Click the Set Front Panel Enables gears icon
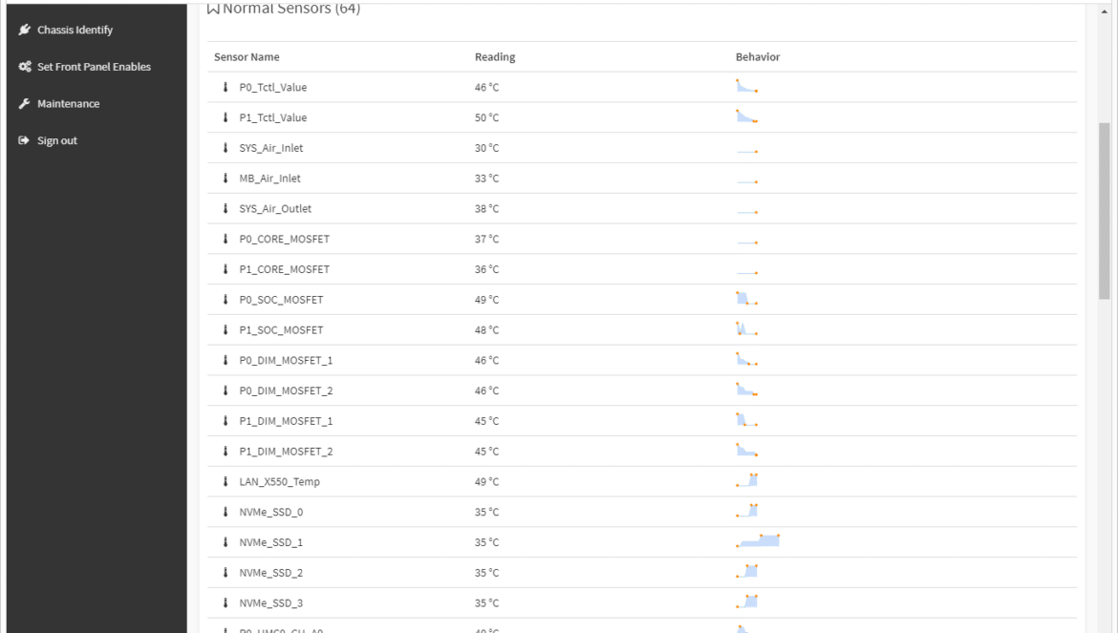The width and height of the screenshot is (1118, 633). pyautogui.click(x=24, y=66)
